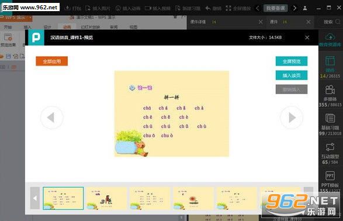This screenshot has height=221, width=343.
Task: Open the 审阅 tab in WPS window
Action: coord(114,27)
